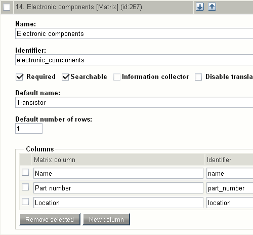Click the Remove selected button
This screenshot has width=253, height=235.
50,219
